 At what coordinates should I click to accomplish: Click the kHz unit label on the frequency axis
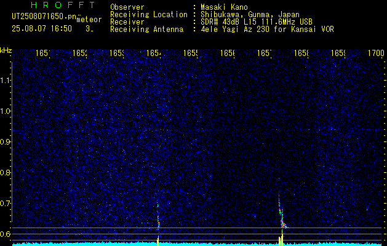pos(6,50)
